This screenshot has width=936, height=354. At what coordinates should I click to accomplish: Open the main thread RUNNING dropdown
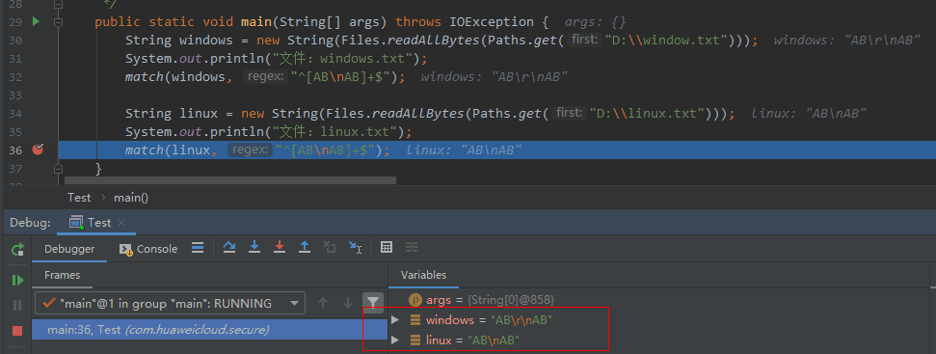coord(170,303)
